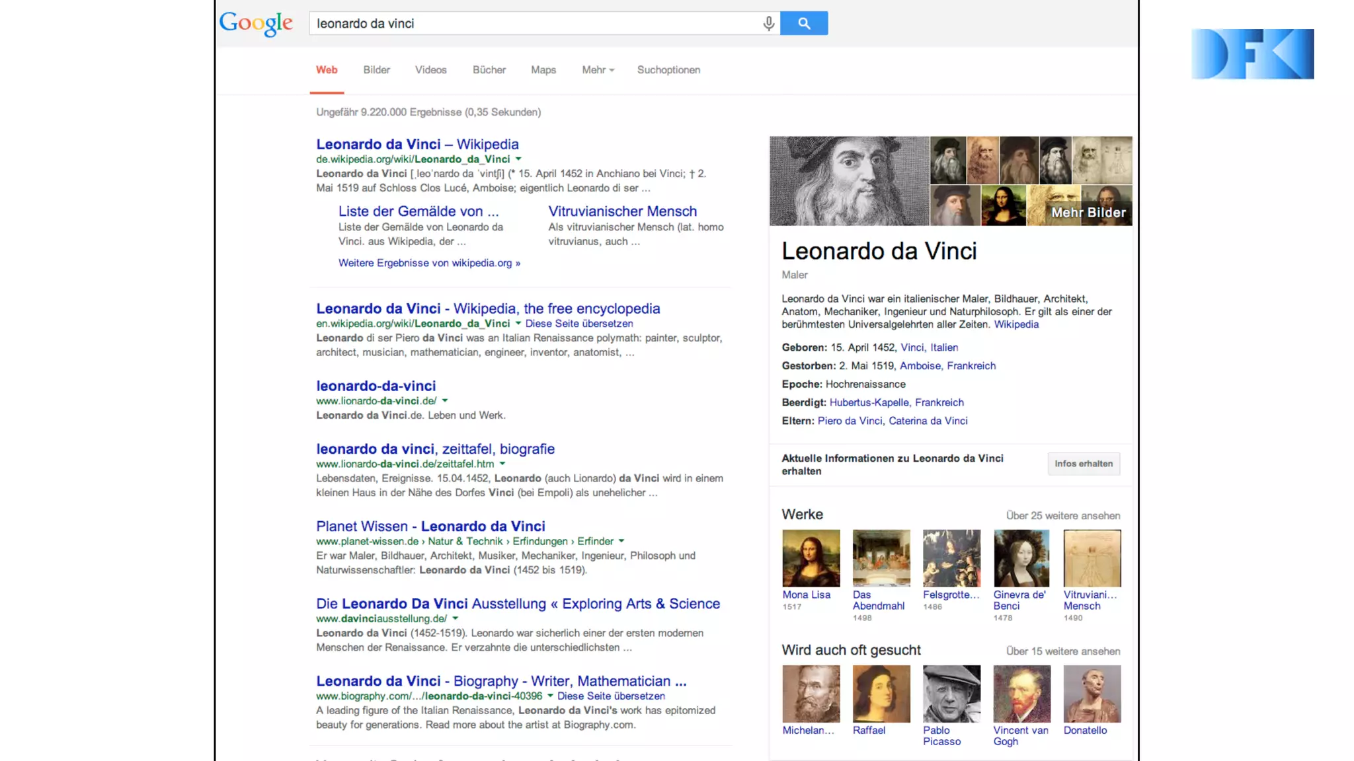Click the microphone voice search icon
The width and height of the screenshot is (1354, 761).
[x=768, y=24]
